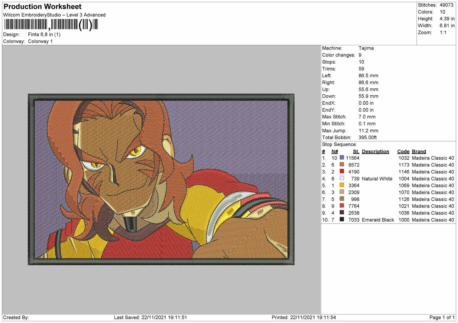Click 'Wilcom EmbroideryStudio – Level 3 Advanced' text

click(x=54, y=15)
